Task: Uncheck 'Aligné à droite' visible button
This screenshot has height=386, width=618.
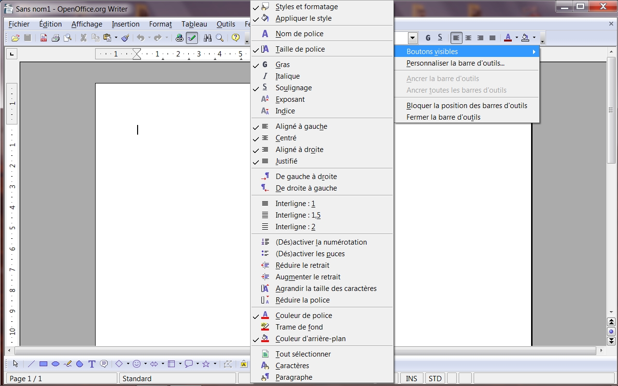Action: click(x=322, y=150)
